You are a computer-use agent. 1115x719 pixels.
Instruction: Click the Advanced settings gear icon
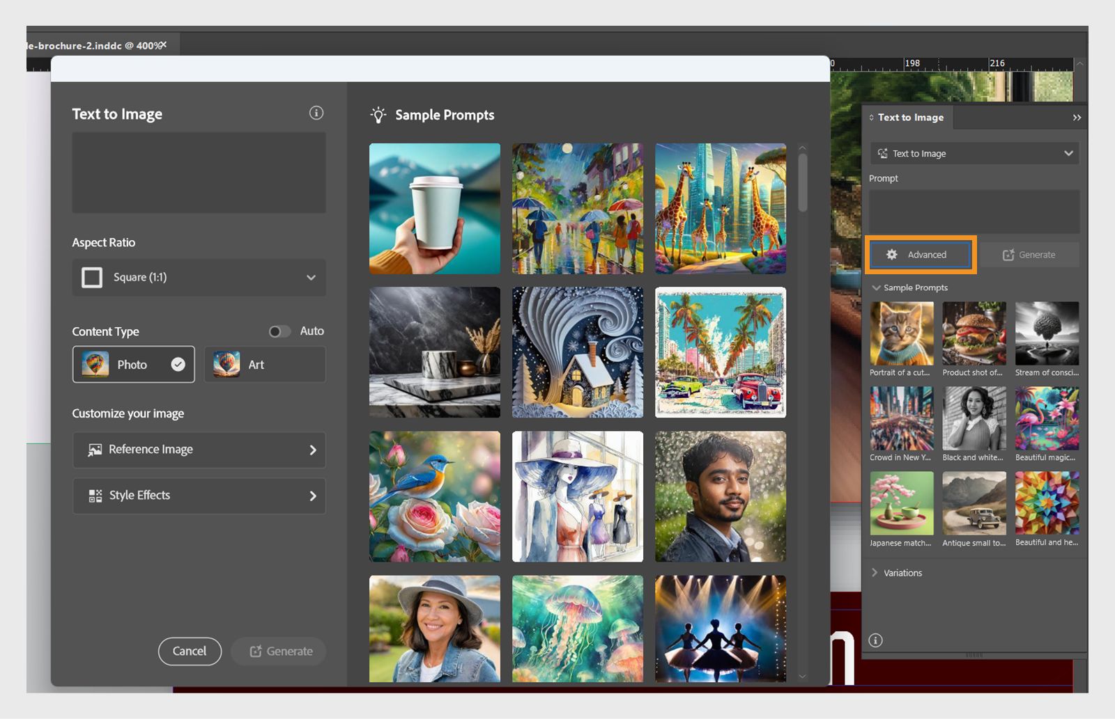coord(891,255)
